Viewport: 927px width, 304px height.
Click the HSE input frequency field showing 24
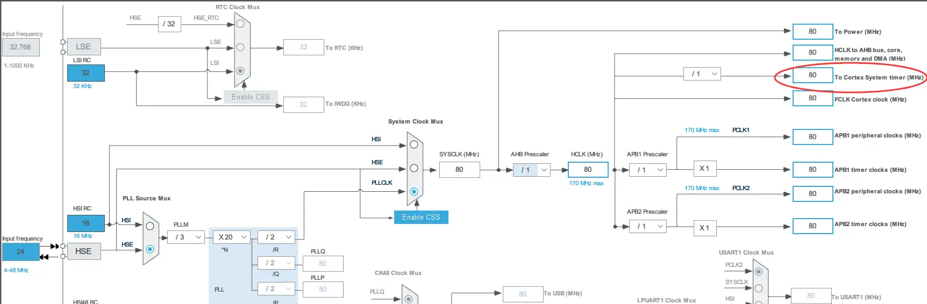click(x=20, y=251)
